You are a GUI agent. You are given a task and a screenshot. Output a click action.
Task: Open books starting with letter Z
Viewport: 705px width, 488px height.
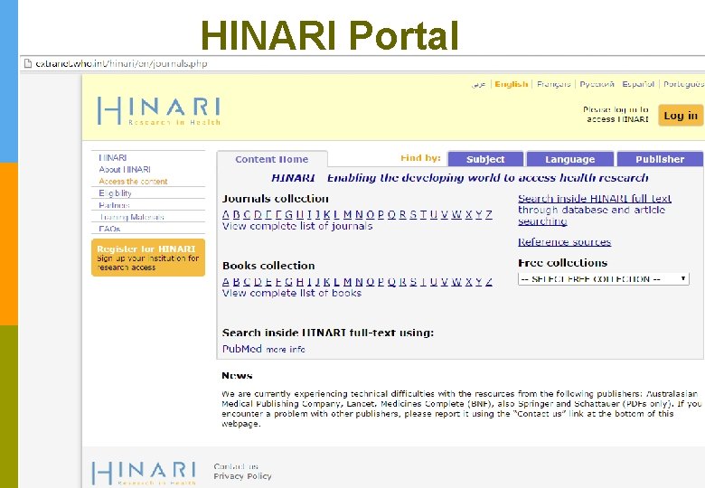489,282
